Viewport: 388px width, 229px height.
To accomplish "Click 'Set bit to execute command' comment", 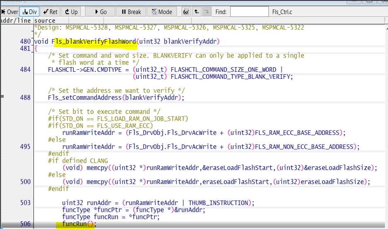I will point(104,111).
